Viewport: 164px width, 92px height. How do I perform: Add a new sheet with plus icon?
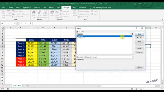[x=27, y=86]
